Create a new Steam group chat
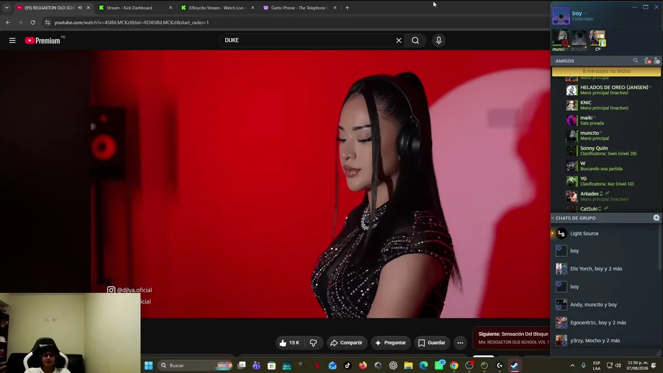Image resolution: width=663 pixels, height=373 pixels. (656, 218)
